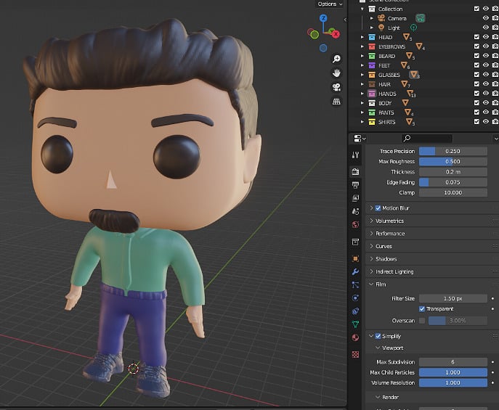499x410 pixels.
Task: Click the HEAD collection box icon
Action: [x=372, y=37]
